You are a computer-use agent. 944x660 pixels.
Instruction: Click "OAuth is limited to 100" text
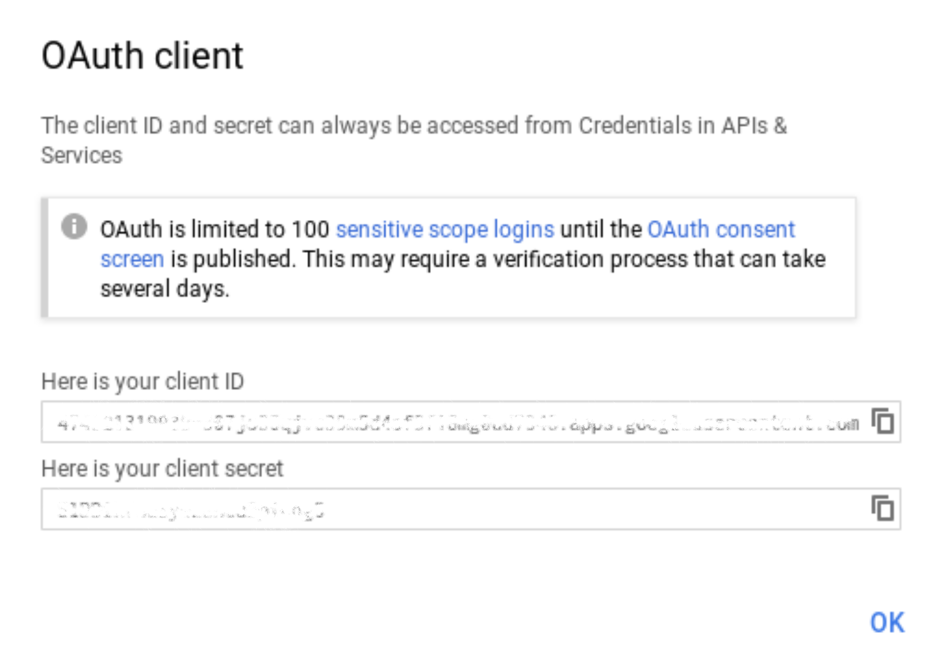pyautogui.click(x=215, y=229)
